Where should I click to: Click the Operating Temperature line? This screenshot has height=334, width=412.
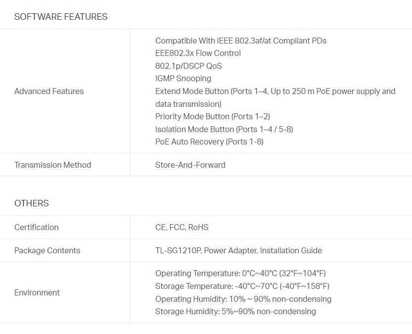pos(240,273)
